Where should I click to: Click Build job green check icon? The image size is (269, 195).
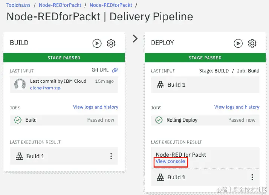point(18,120)
